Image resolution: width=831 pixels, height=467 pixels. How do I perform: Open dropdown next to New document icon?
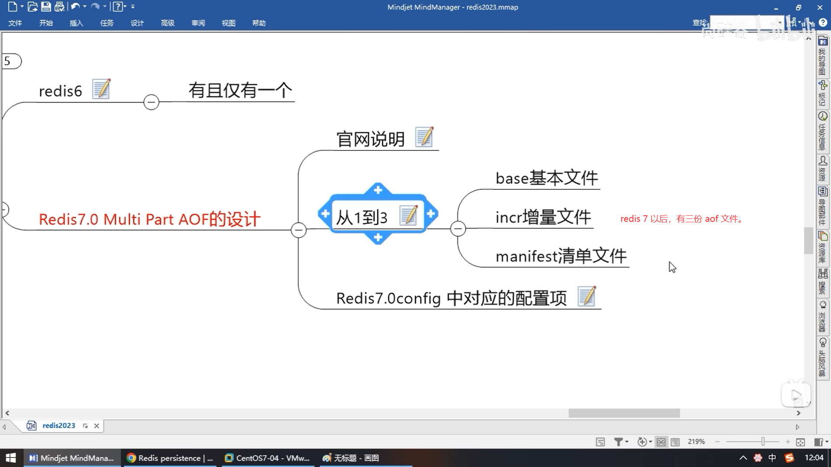22,6
